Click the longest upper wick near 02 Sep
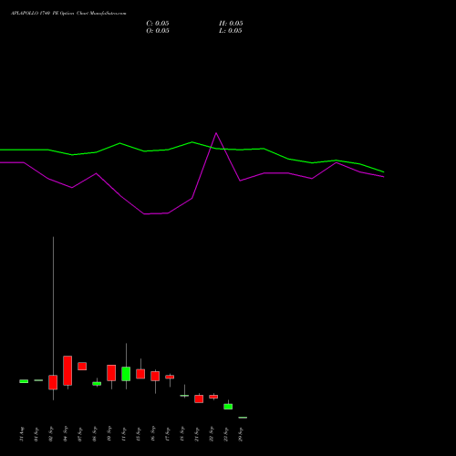Image resolution: width=456 pixels, height=456 pixels. (x=53, y=306)
